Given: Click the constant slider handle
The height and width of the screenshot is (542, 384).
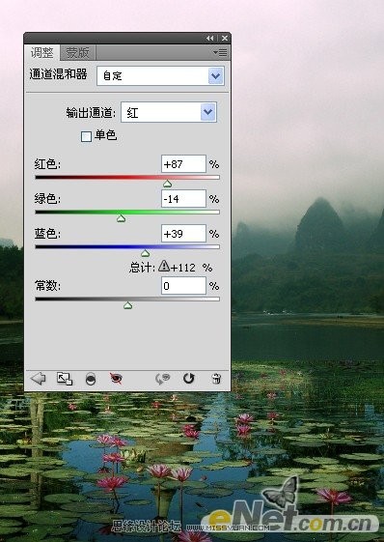Looking at the screenshot, I should click(127, 305).
